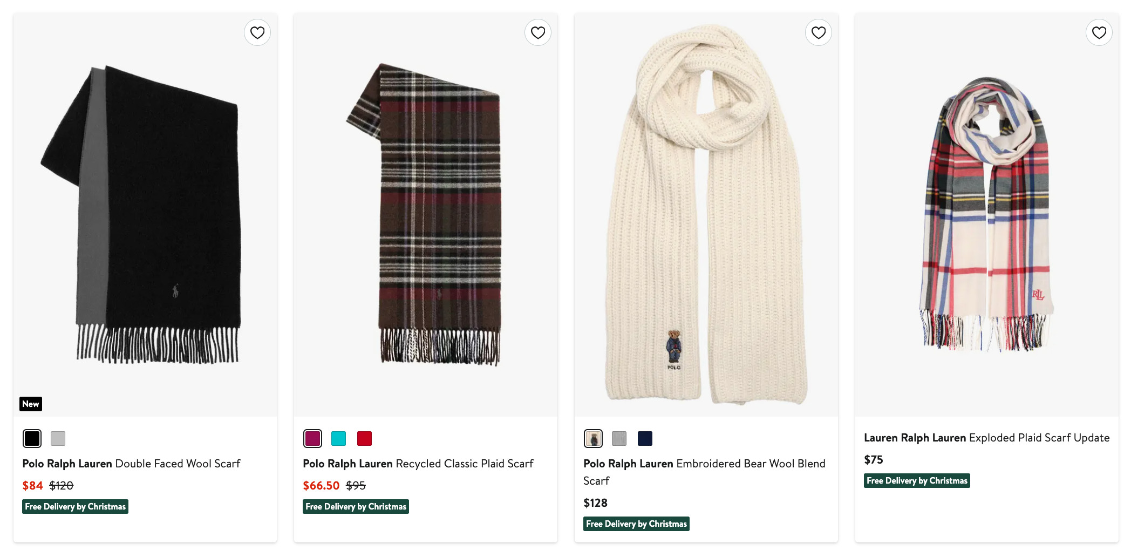Click the white plaid scarf product image
1131x557 pixels.
click(x=987, y=216)
